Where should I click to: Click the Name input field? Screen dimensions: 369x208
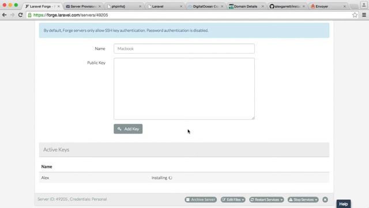[184, 49]
